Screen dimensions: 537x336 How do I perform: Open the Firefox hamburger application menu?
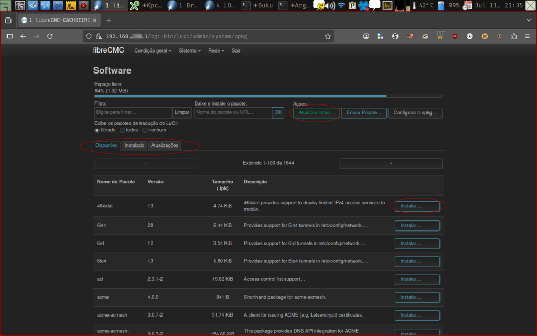point(527,36)
